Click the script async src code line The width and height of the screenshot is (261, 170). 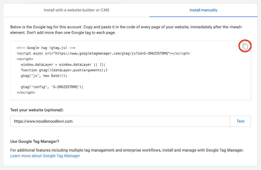coord(103,53)
